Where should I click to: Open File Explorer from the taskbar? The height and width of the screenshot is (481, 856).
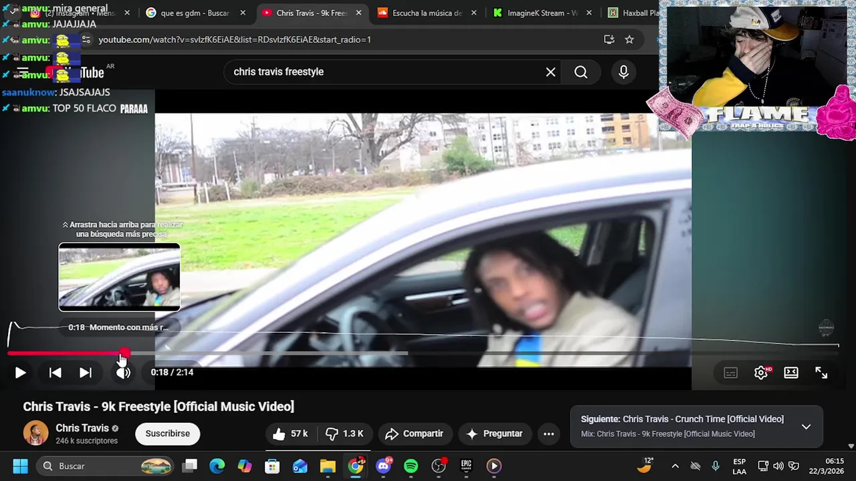point(328,466)
